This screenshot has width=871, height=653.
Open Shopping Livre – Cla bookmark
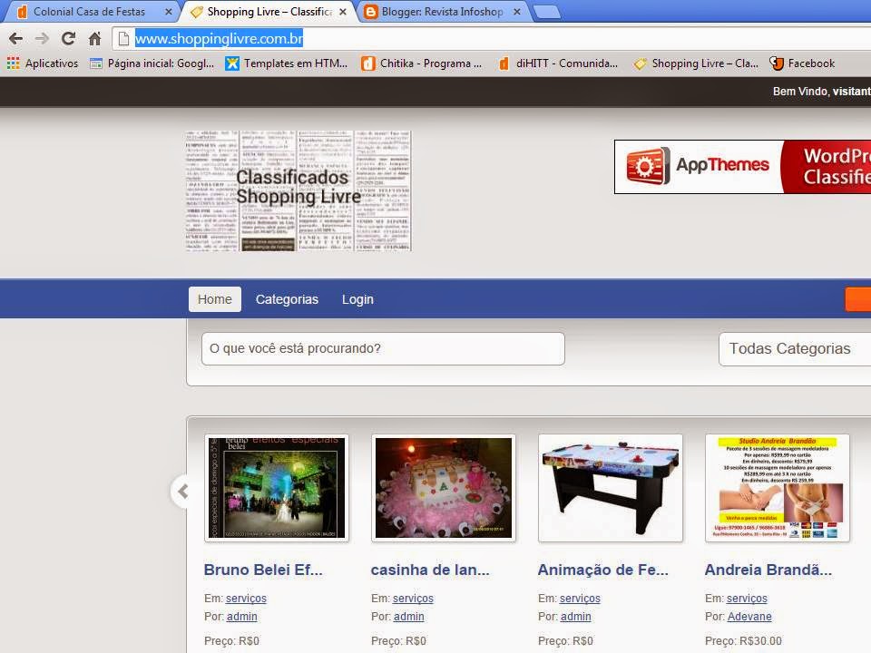point(696,63)
